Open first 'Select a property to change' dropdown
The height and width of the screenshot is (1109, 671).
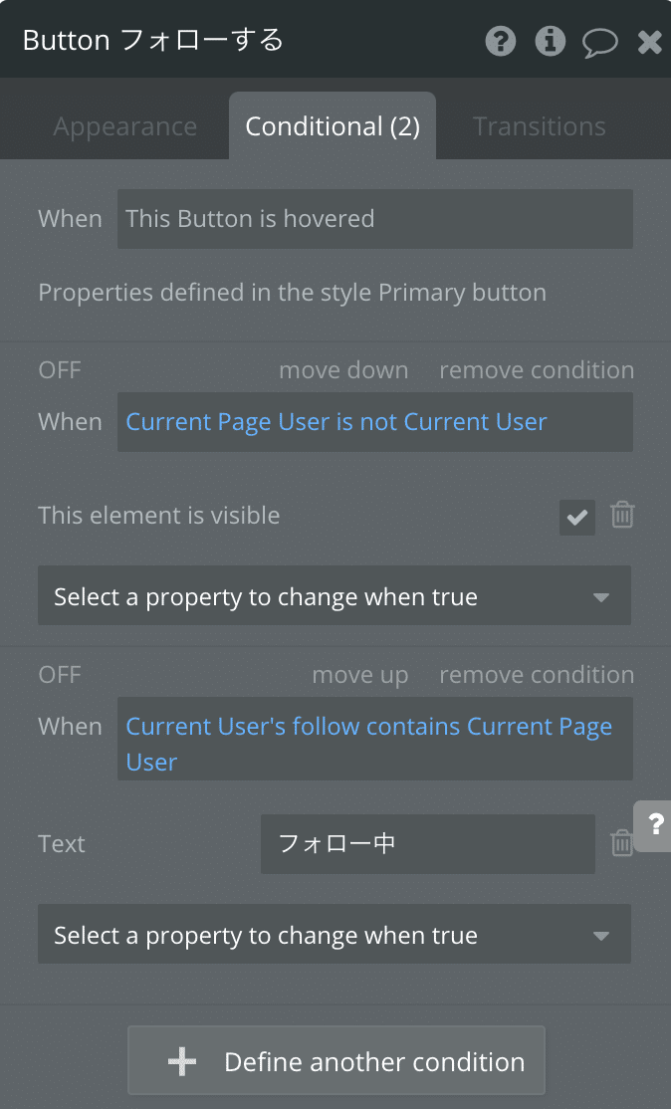pyautogui.click(x=335, y=594)
